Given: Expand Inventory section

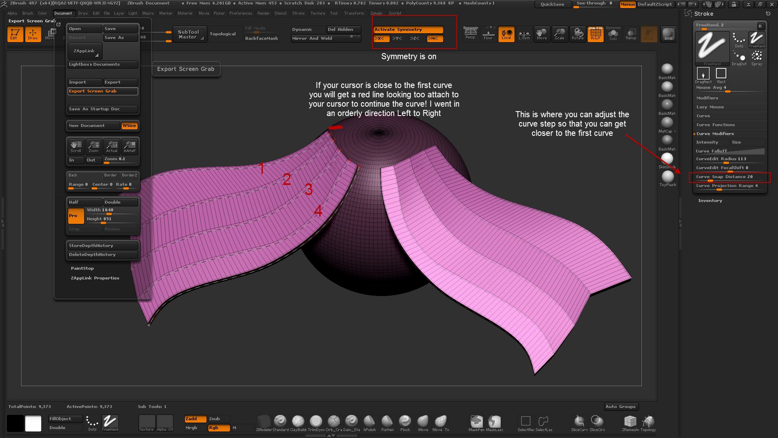Looking at the screenshot, I should point(710,201).
